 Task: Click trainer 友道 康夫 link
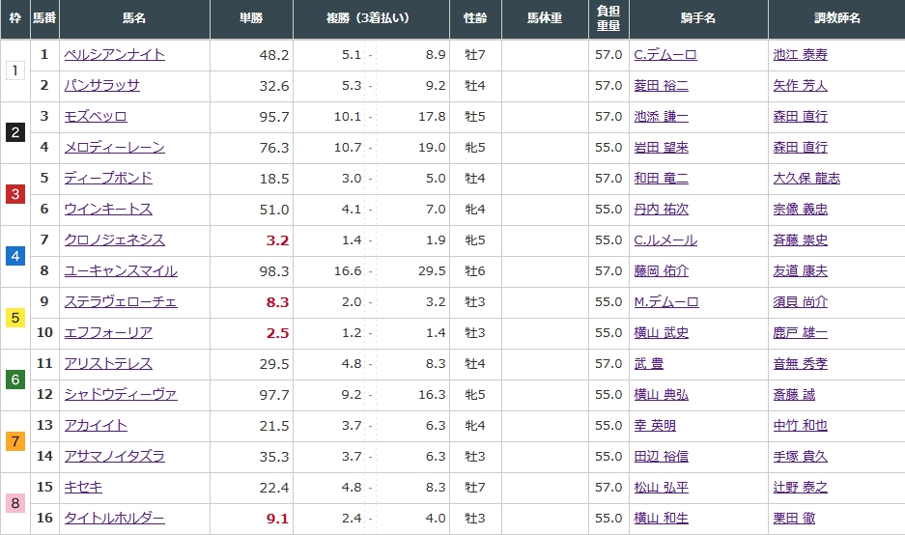pos(800,271)
